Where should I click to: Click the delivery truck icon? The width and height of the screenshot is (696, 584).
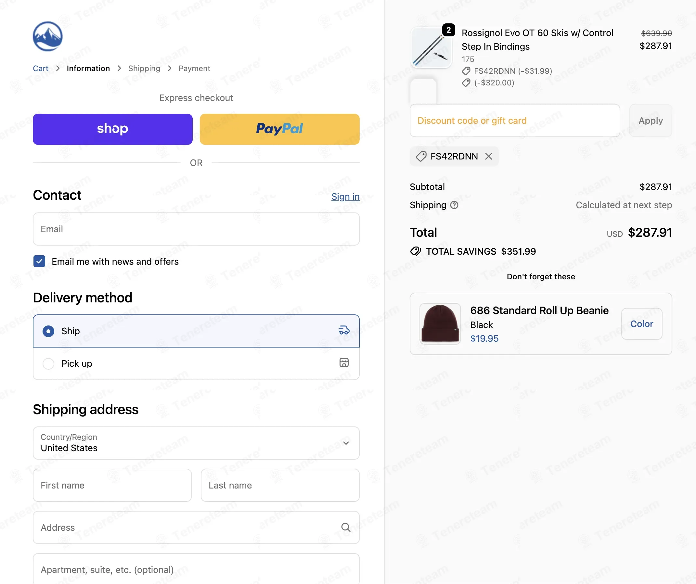point(344,330)
